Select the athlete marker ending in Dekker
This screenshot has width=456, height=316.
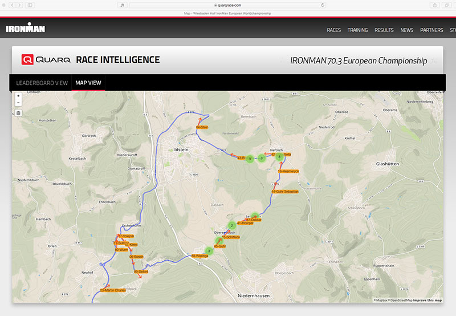click(254, 220)
